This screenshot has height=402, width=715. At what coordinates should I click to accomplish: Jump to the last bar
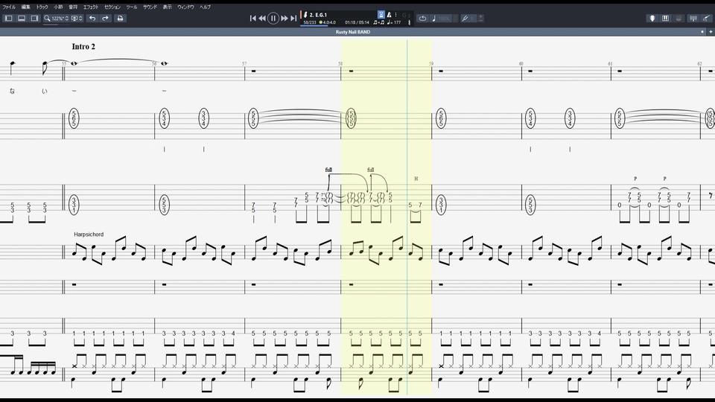[x=293, y=18]
